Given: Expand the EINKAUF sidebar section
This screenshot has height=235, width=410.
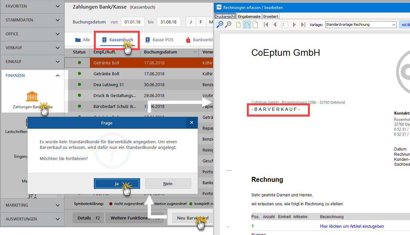Looking at the screenshot, I should (58, 62).
